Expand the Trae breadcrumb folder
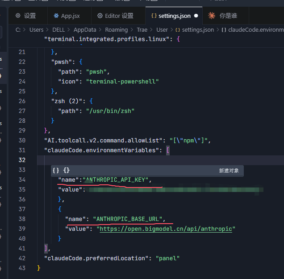 coord(142,30)
